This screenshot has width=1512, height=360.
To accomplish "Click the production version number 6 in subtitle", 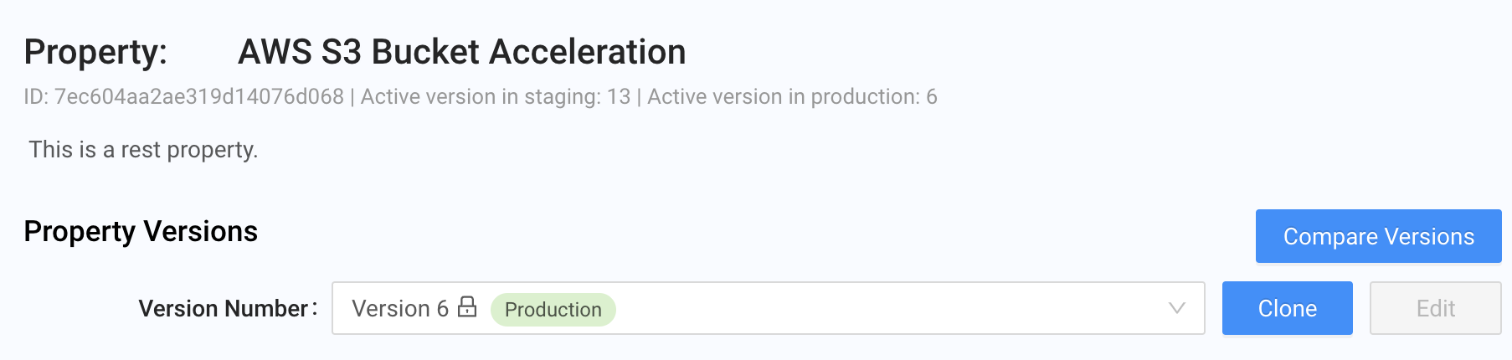I will [x=931, y=97].
